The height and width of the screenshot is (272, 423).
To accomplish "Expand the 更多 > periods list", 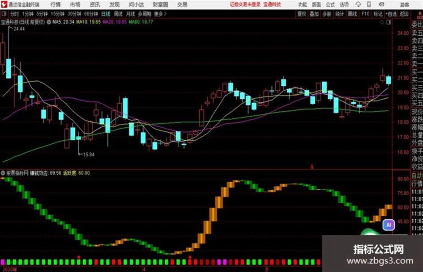I will pyautogui.click(x=160, y=14).
